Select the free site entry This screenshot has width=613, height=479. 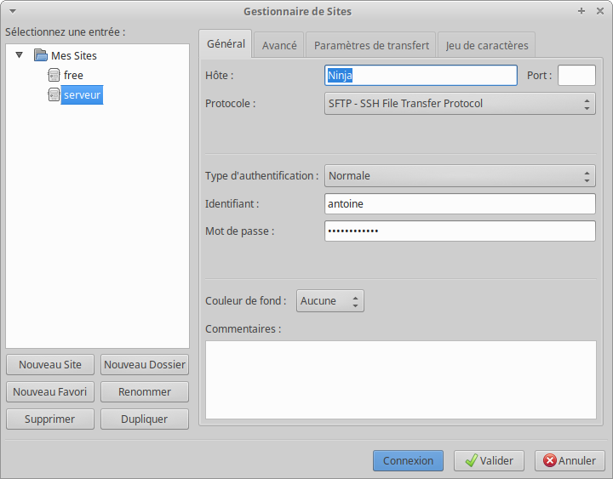(73, 75)
